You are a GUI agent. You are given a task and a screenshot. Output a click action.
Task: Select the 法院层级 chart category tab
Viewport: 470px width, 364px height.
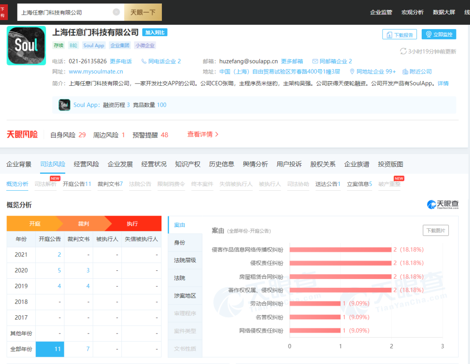point(185,260)
